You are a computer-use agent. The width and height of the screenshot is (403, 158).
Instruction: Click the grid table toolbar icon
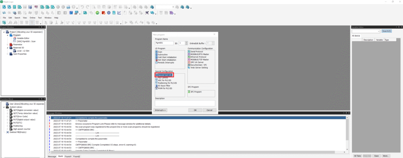(x=36, y=7)
